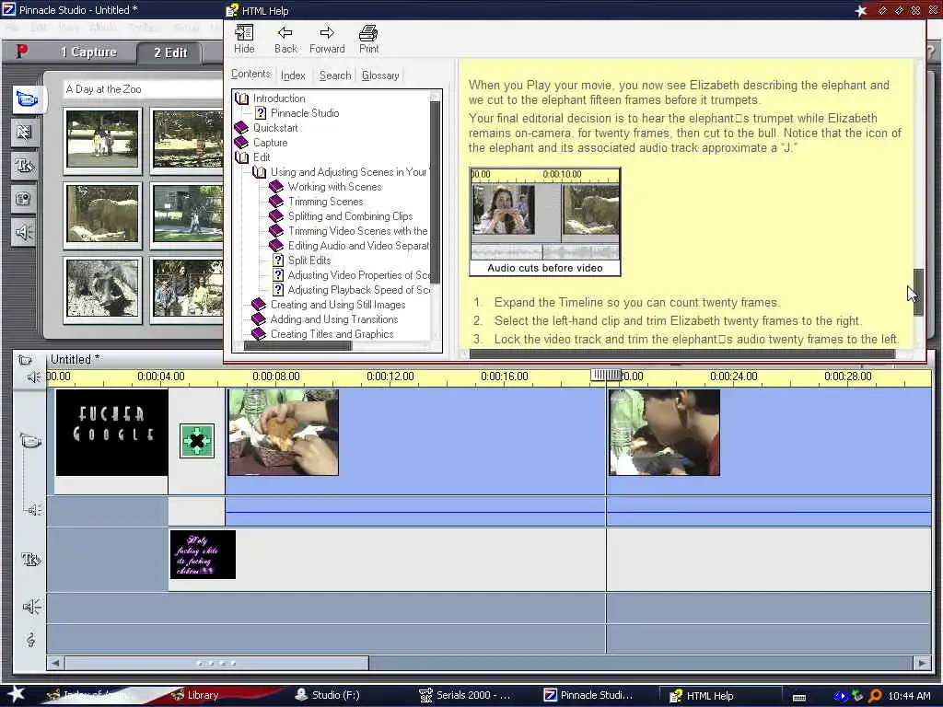Select the green transition icon on timeline
The width and height of the screenshot is (943, 707).
coord(197,441)
